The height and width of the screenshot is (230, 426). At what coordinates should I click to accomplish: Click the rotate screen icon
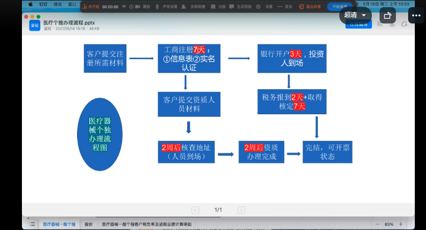[x=387, y=15]
